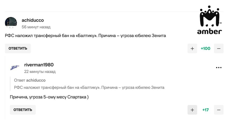Open achiducco's profile via username
230x129 pixels.
[x=33, y=20]
